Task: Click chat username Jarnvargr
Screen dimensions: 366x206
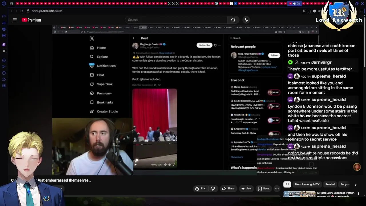Action: pos(321,62)
